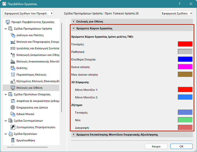Click the Σχέδια Προτιμήσεων Χρήστη folder icon
This screenshot has height=152, width=197.
point(10,29)
